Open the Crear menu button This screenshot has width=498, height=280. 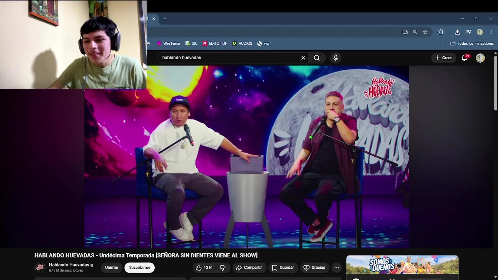(x=443, y=58)
